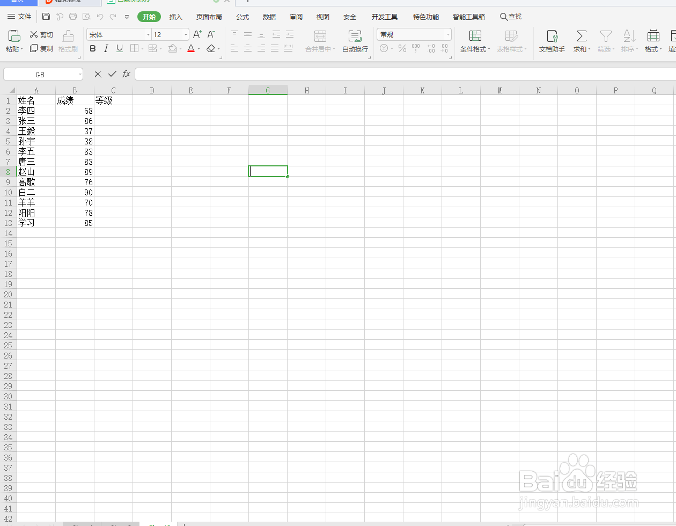Open the font name dropdown (宋体)
Viewport: 676px width, 526px height.
(149, 34)
